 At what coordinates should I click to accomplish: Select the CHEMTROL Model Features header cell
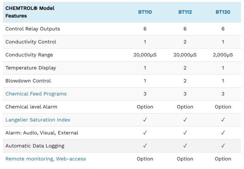[x=30, y=12]
